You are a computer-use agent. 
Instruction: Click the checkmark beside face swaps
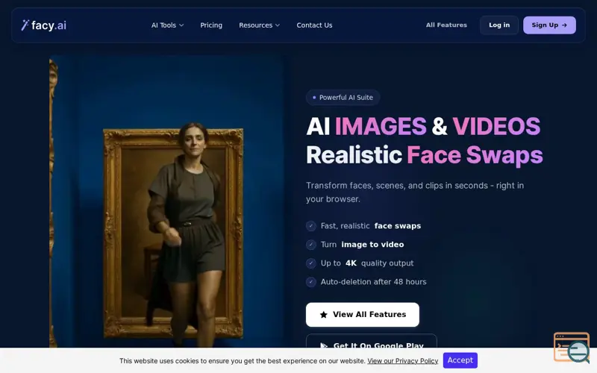click(x=311, y=226)
